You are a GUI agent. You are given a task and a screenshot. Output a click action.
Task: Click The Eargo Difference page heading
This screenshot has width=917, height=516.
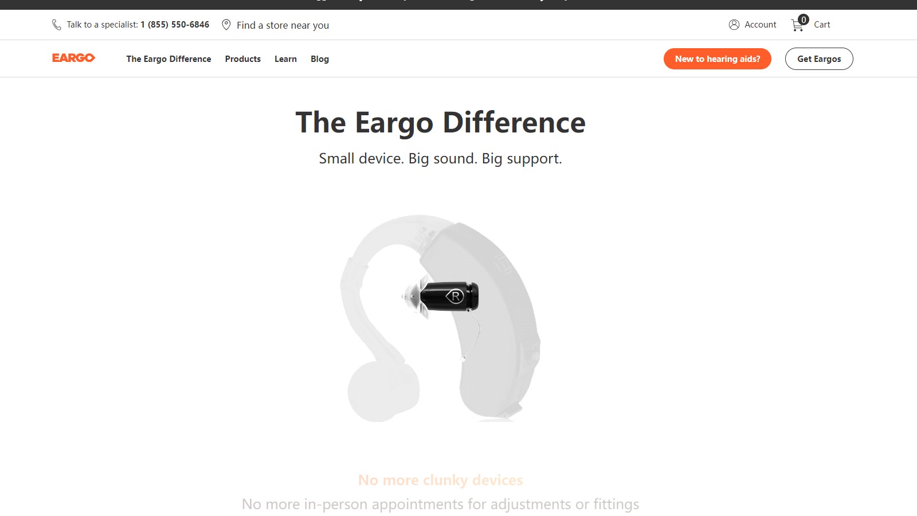pos(440,122)
